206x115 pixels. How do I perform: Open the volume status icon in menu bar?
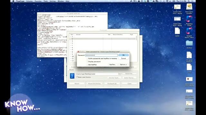(170, 1)
